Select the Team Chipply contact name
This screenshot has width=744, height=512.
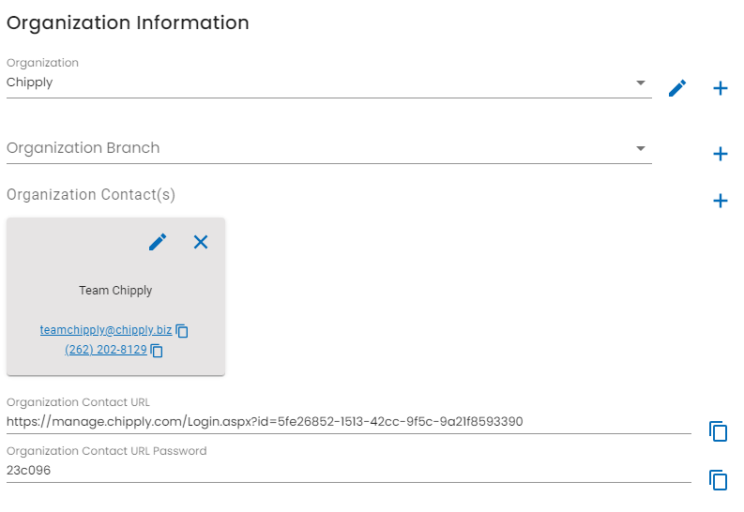[x=115, y=290]
